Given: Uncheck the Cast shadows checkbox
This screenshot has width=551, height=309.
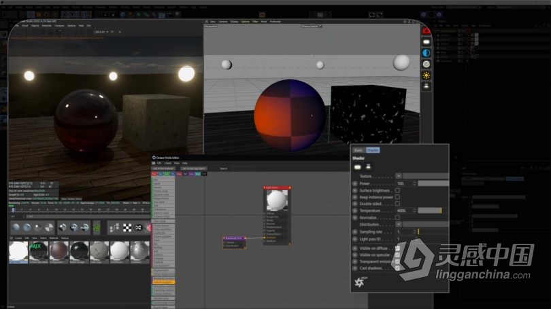Looking at the screenshot, I should pyautogui.click(x=397, y=268).
